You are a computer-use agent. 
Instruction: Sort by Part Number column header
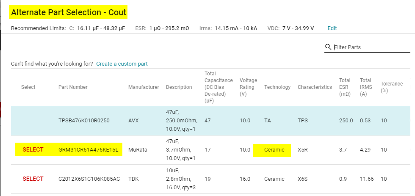pos(73,87)
